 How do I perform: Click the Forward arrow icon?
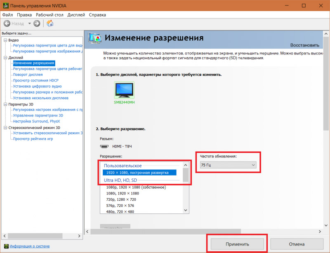click(x=37, y=23)
